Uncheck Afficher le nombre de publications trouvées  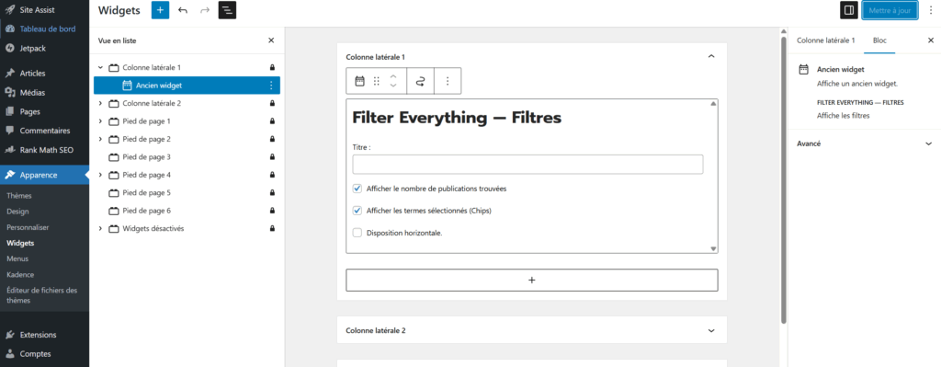pos(357,189)
